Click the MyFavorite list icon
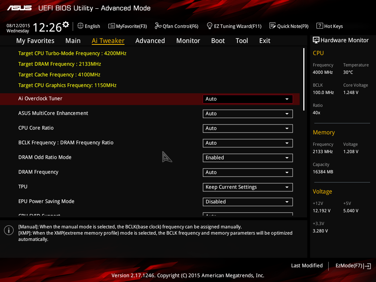This screenshot has width=376, height=282. pos(112,26)
